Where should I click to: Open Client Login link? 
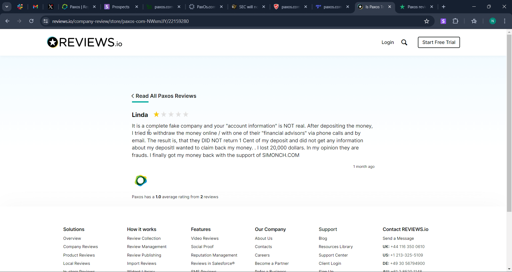[330, 263]
